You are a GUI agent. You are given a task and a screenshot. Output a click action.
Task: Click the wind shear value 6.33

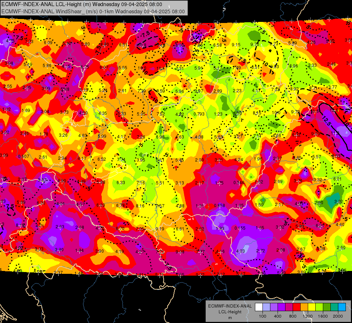point(120,183)
